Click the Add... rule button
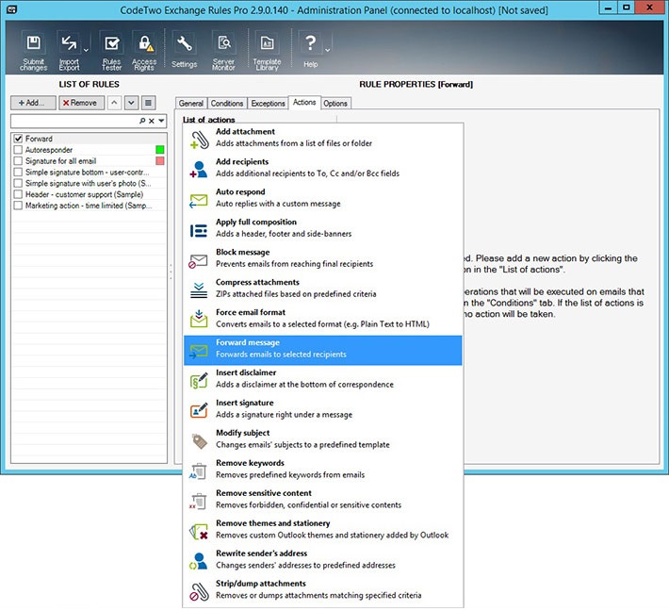The image size is (669, 611). tap(33, 103)
